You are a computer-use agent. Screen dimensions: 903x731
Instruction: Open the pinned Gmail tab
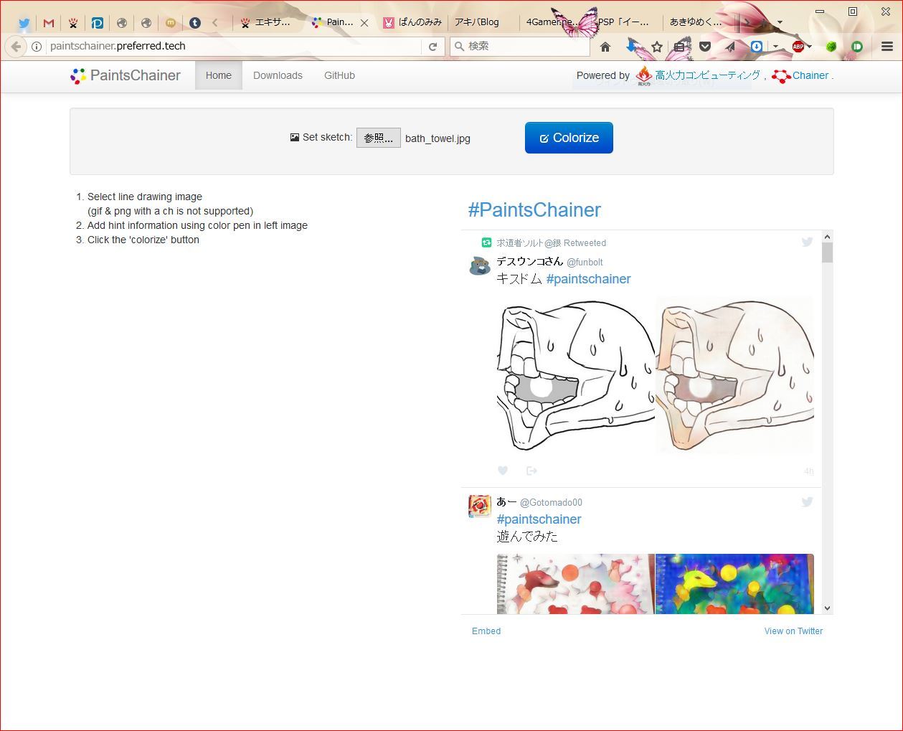pos(49,23)
